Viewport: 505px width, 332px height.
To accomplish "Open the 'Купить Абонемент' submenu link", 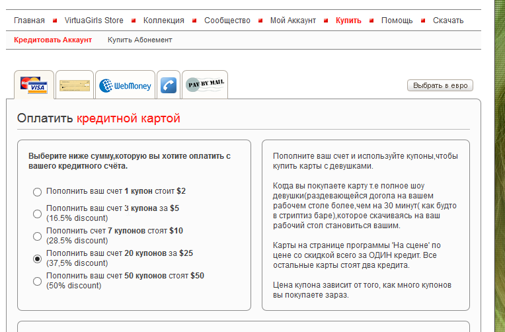I will tap(139, 40).
